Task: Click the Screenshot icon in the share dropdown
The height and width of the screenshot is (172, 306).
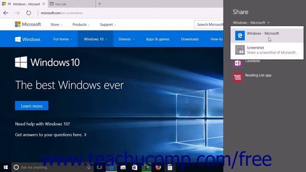Action: point(240,50)
